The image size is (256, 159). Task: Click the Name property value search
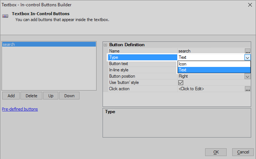click(184, 51)
